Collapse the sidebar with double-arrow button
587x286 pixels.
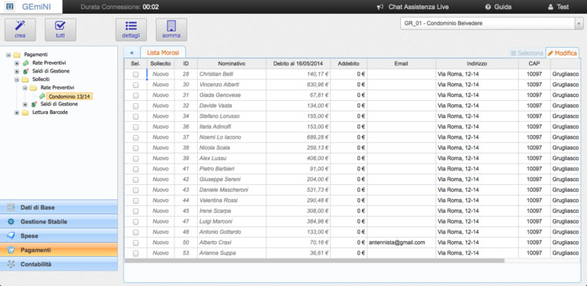(x=131, y=53)
